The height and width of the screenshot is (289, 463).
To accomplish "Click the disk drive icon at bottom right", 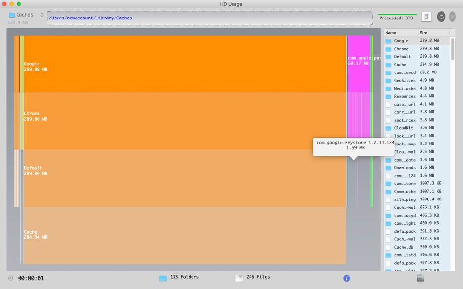I will [420, 278].
